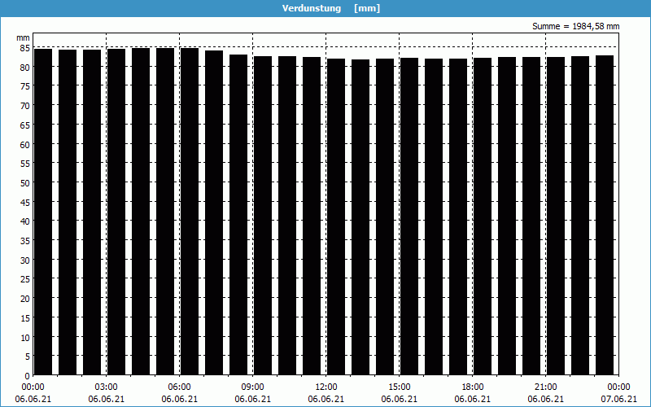Click the bar starting at 03:00
The width and height of the screenshot is (651, 407).
[x=116, y=212]
